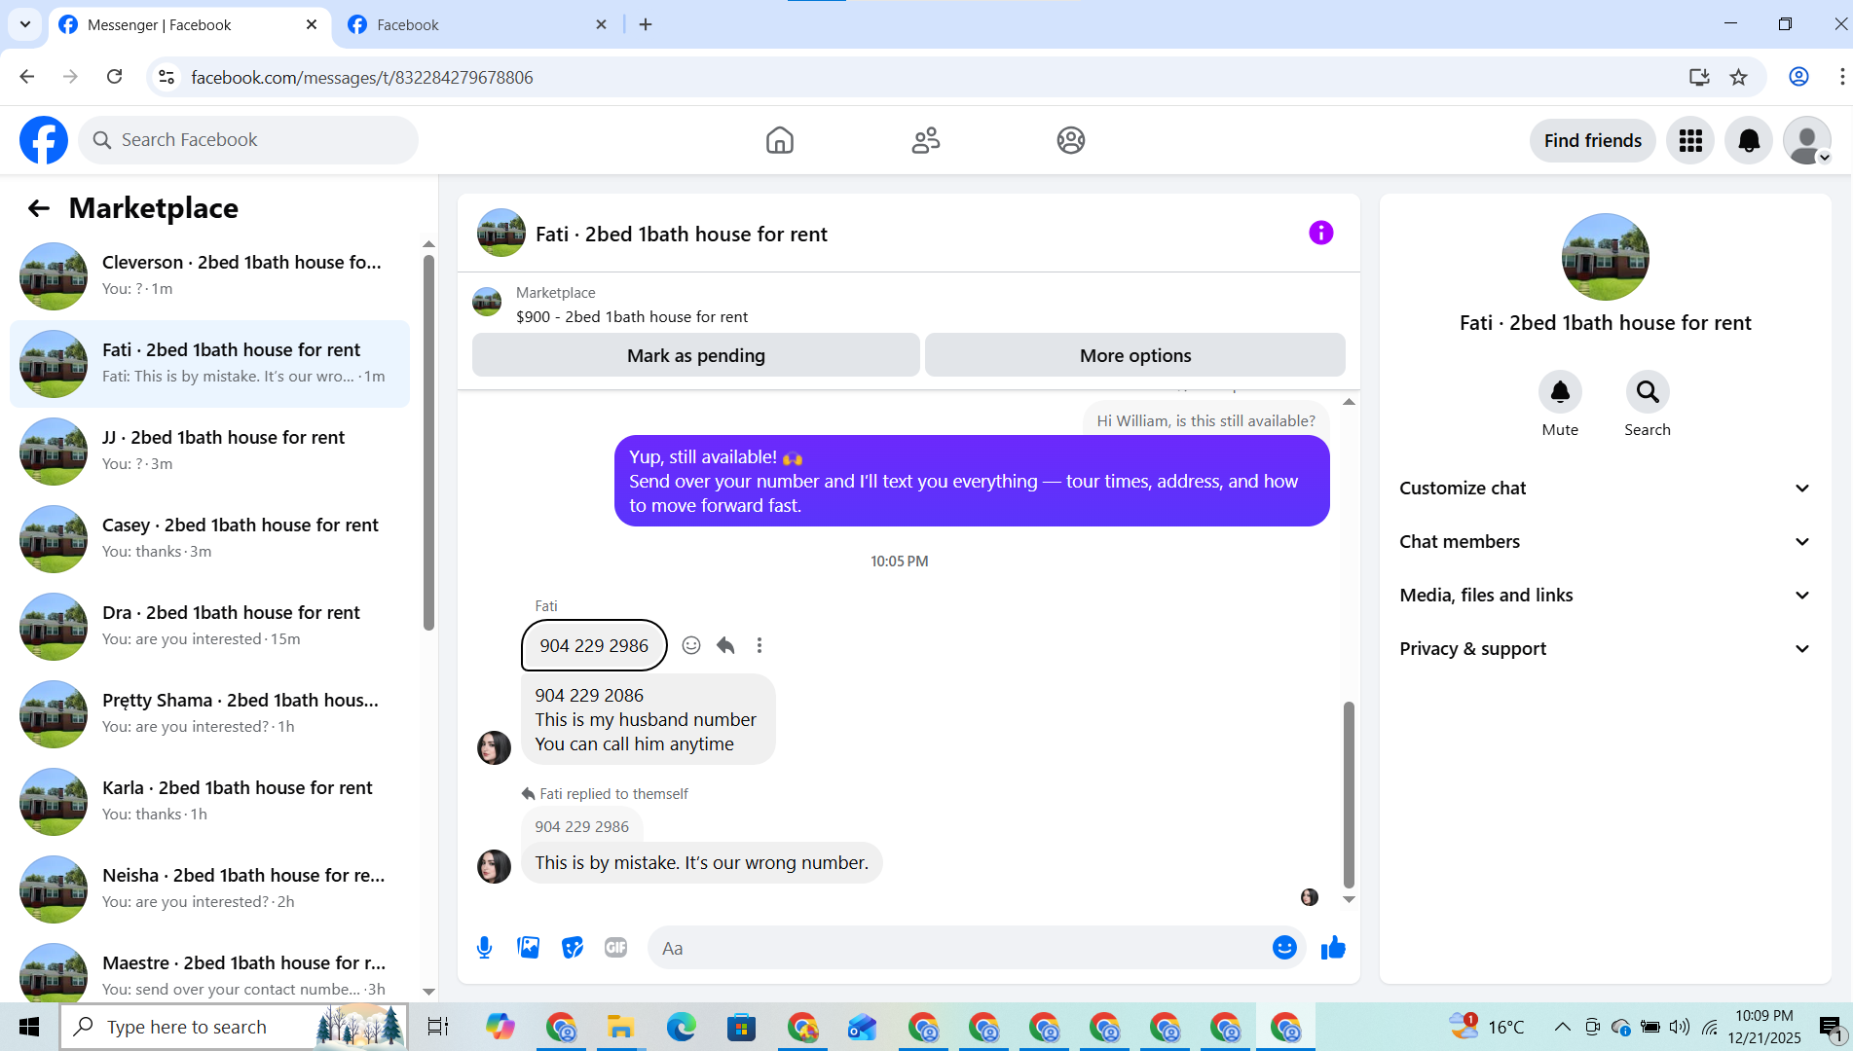Open more options for 904 229 2986 message
The width and height of the screenshot is (1853, 1051).
[x=760, y=645]
